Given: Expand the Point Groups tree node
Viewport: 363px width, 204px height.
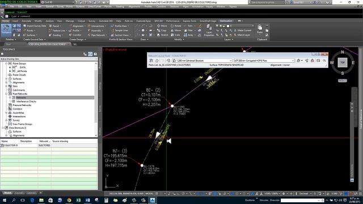Looking at the screenshot, I should (6, 63).
